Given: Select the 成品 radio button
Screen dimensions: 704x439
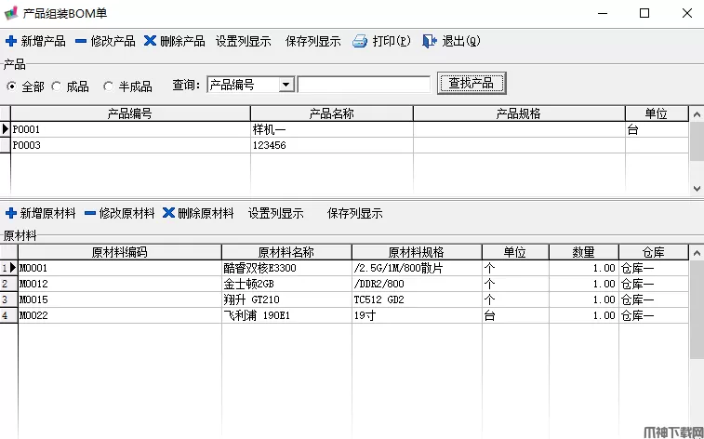Looking at the screenshot, I should point(57,86).
